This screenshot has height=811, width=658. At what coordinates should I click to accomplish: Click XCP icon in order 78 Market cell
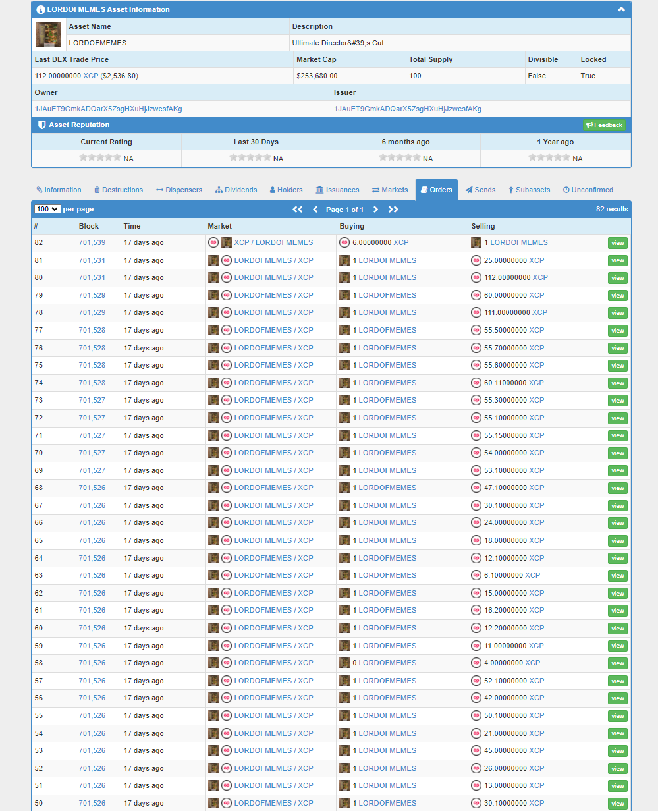pos(227,312)
